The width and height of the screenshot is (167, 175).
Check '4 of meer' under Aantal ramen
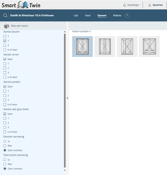pyautogui.click(x=5, y=77)
